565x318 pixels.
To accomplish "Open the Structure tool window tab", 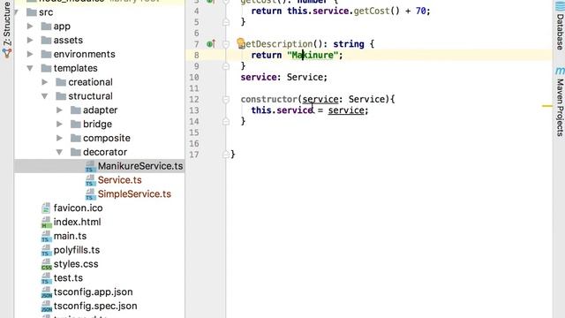I will (7, 29).
